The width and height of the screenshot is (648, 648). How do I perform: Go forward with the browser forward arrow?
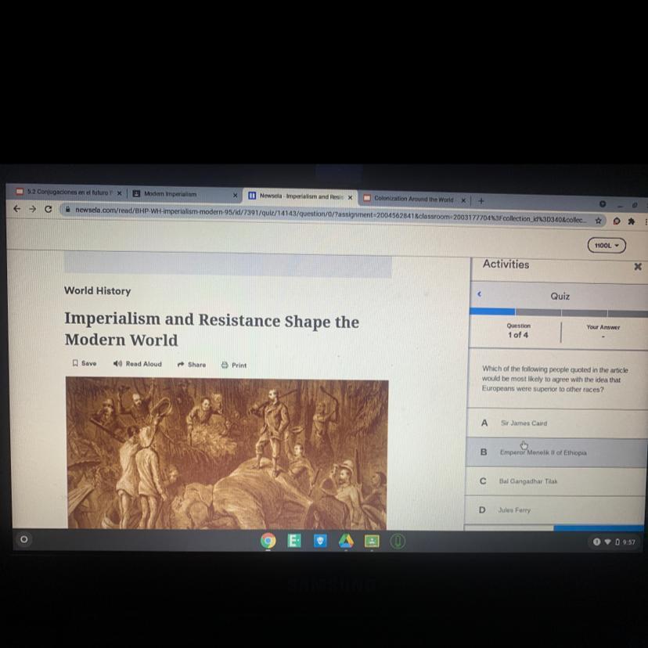coord(33,209)
